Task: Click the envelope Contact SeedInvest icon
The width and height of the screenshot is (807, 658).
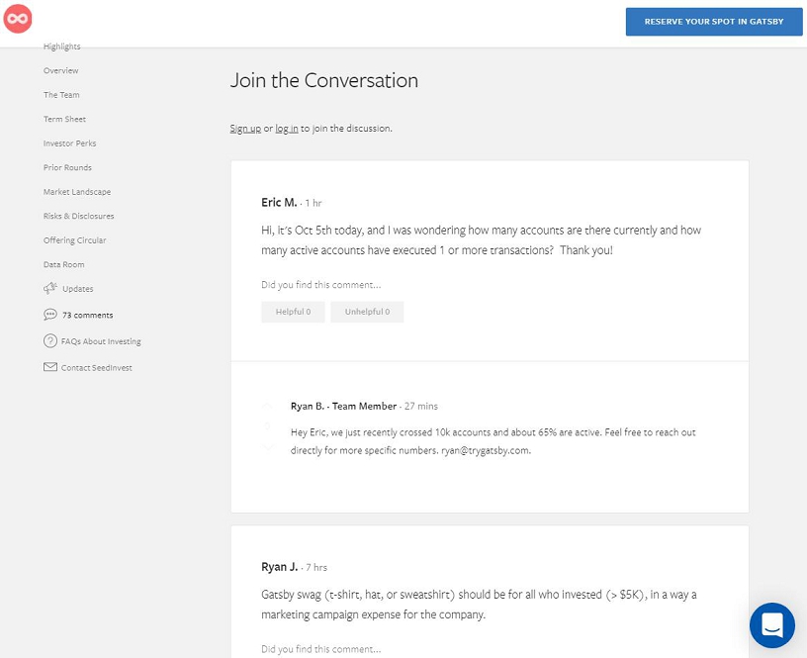Action: 50,367
